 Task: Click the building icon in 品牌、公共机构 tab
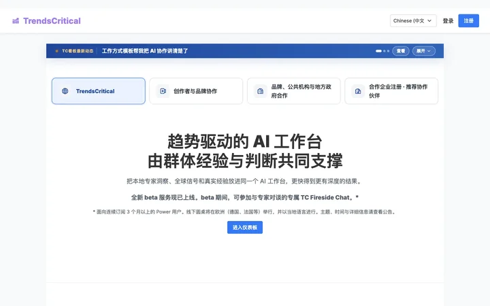pos(260,91)
